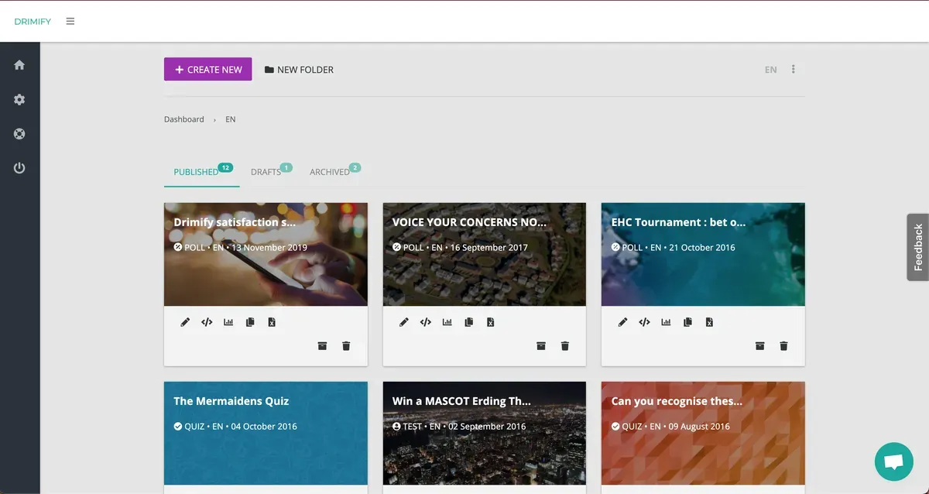
Task: Click the Create New button
Action: pyautogui.click(x=207, y=70)
